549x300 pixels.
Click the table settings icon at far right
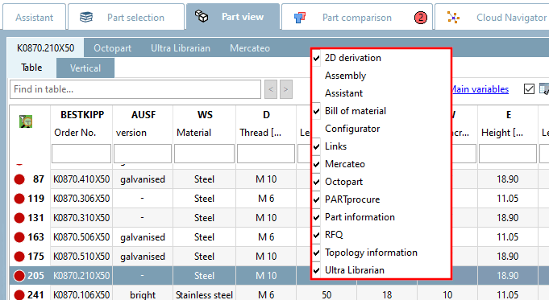[x=544, y=89]
